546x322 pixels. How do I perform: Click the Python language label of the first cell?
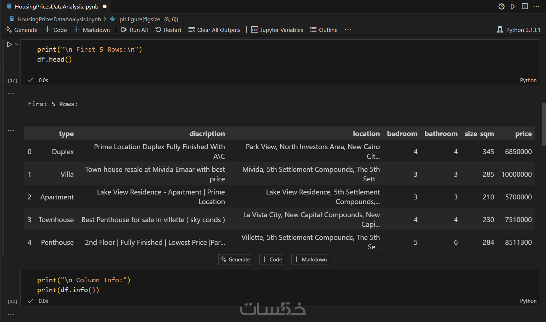coord(528,80)
